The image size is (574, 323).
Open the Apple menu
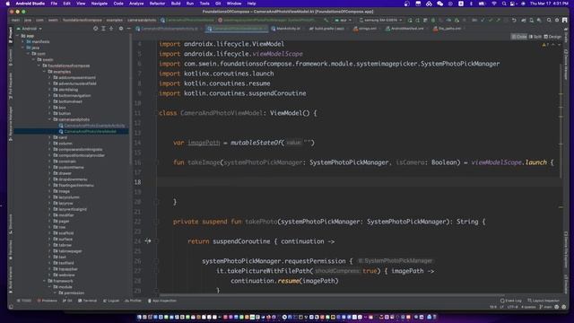click(x=8, y=4)
